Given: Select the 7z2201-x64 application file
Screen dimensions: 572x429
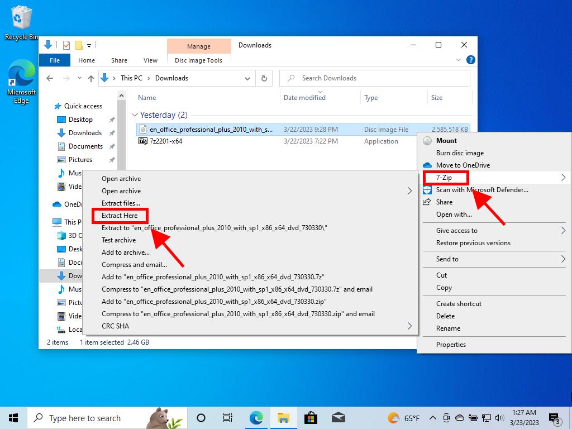Looking at the screenshot, I should [166, 141].
